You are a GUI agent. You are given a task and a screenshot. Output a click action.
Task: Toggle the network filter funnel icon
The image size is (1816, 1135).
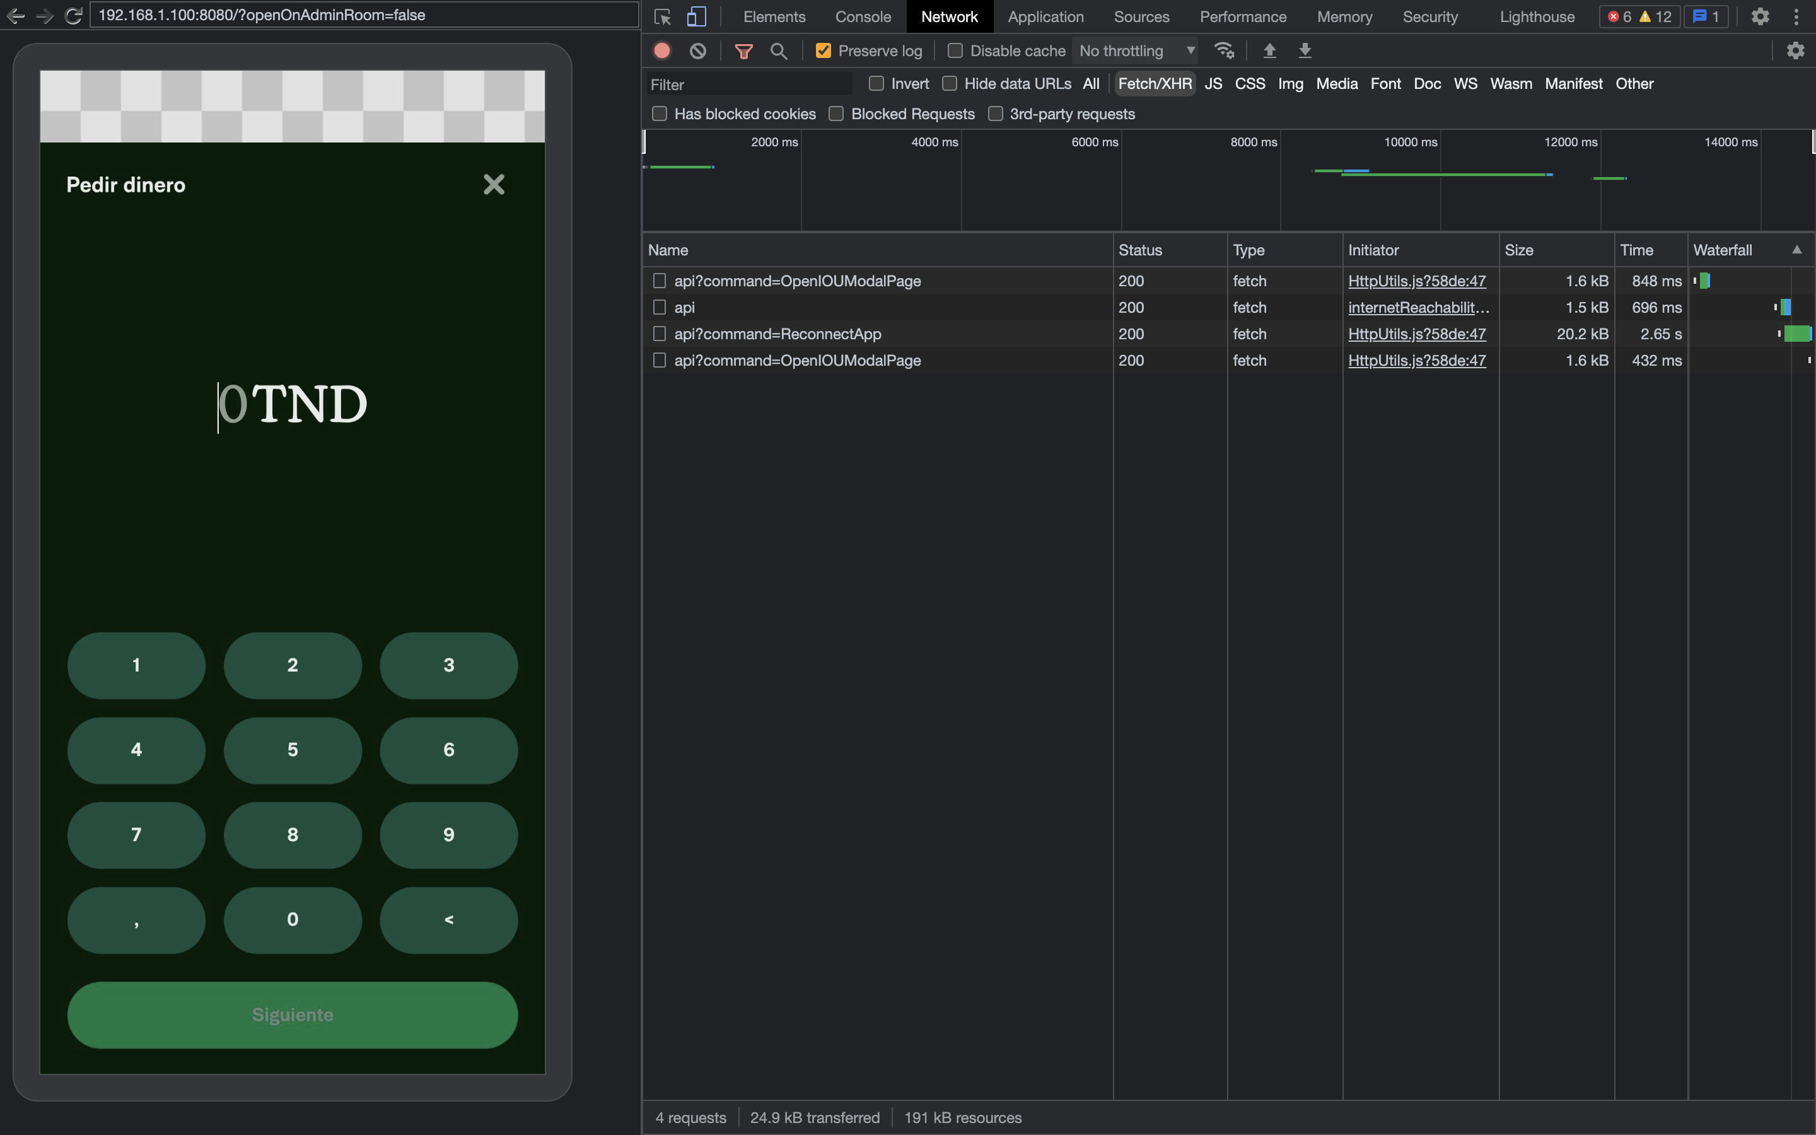click(743, 50)
